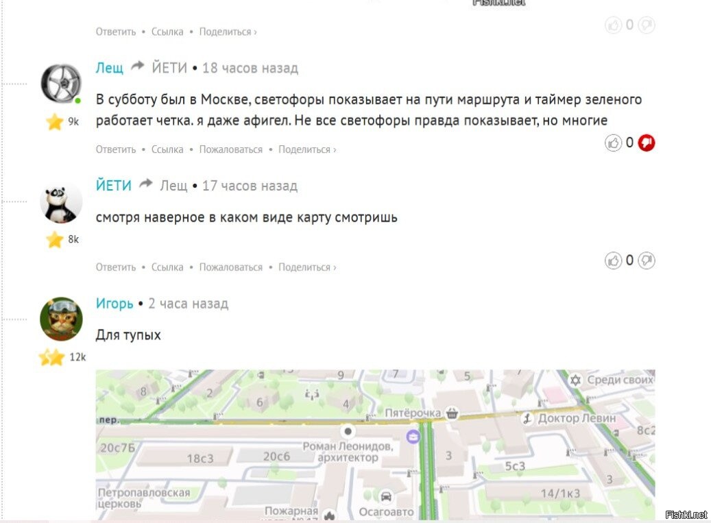Viewport: 711px width, 523px height.
Task: Reply to Лещ's comment via Ответить
Action: coord(116,149)
